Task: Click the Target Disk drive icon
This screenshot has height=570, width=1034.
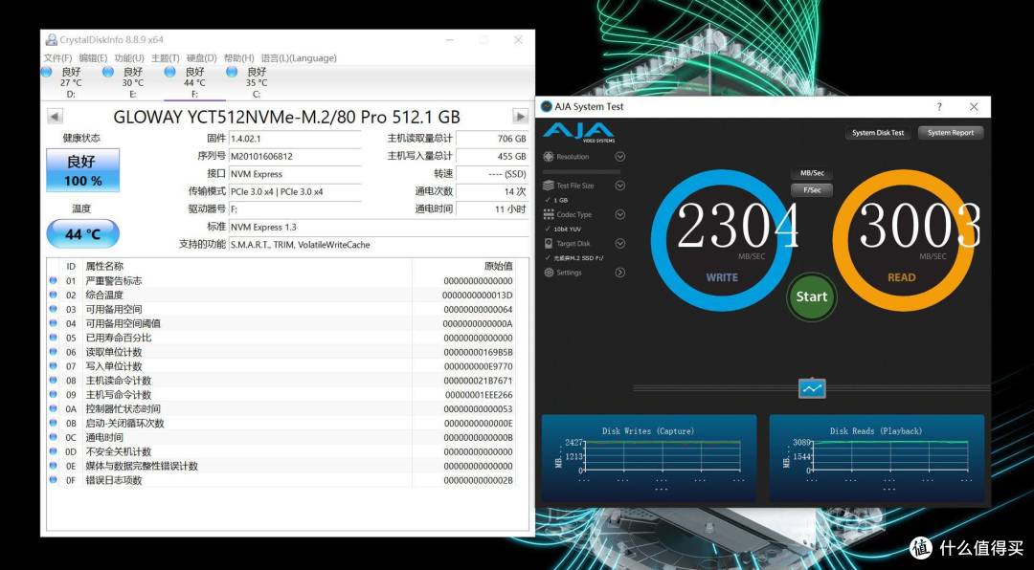Action: 548,244
